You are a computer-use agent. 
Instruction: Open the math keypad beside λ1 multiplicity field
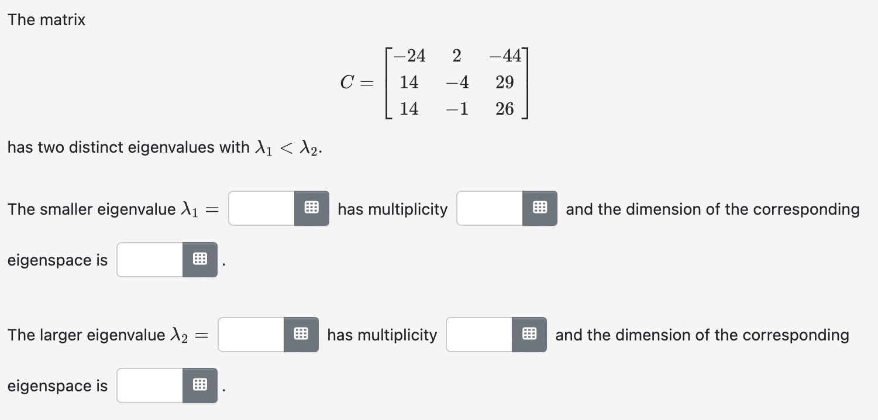(x=540, y=208)
